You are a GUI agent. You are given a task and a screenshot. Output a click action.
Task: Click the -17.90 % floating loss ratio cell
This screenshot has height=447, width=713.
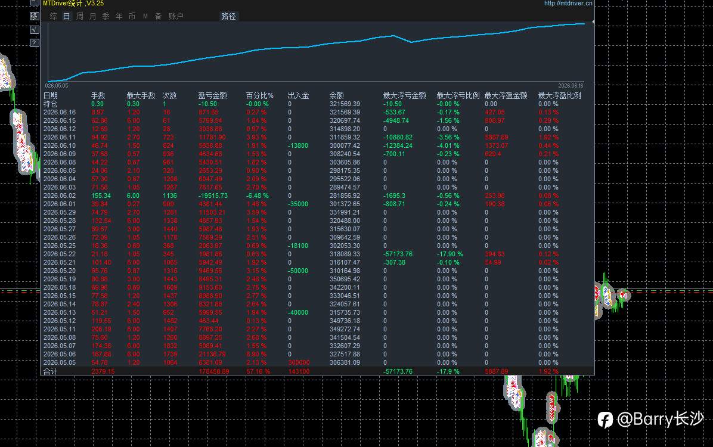[x=449, y=254]
